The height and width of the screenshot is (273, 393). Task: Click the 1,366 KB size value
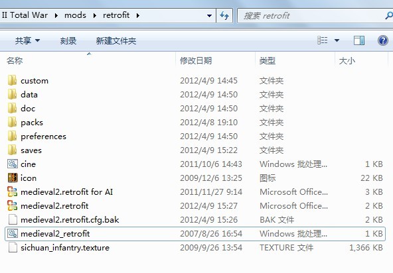click(x=366, y=248)
